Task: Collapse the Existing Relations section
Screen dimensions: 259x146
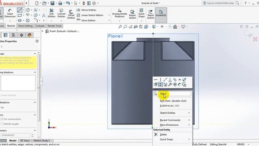Action: (35, 73)
